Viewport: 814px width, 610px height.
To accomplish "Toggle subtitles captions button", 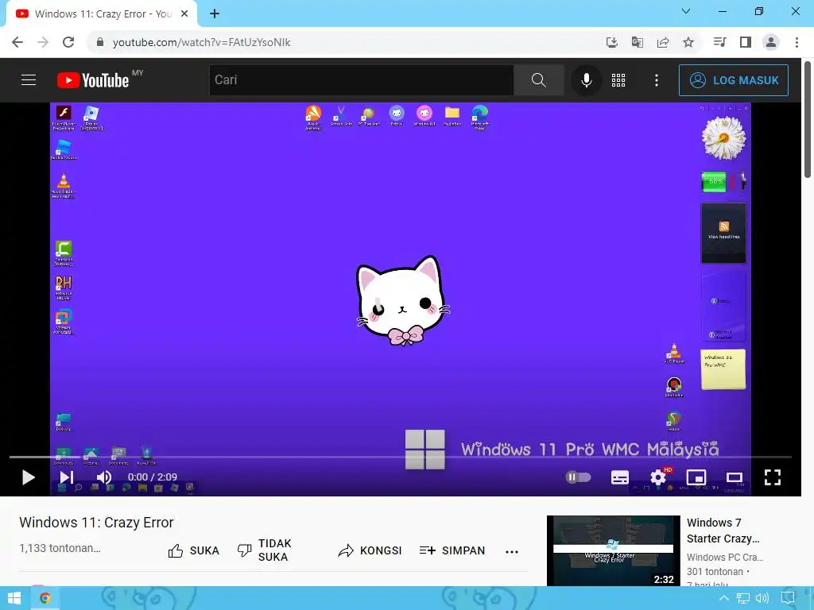I will coord(620,477).
